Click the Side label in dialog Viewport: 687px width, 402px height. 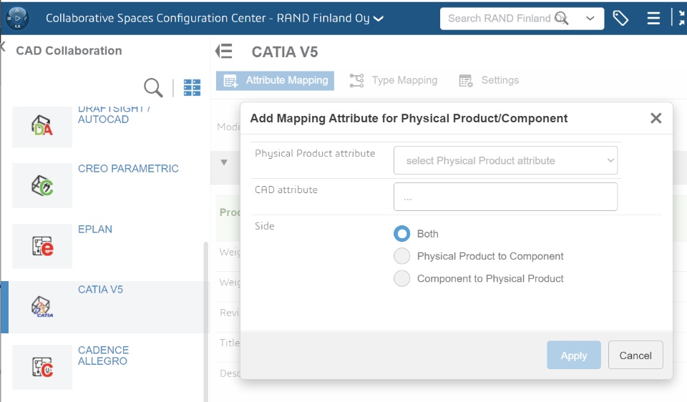[265, 226]
